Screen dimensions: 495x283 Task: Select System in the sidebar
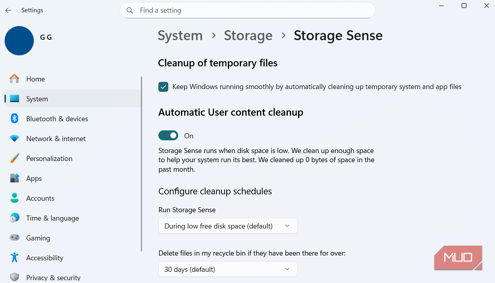(x=73, y=99)
